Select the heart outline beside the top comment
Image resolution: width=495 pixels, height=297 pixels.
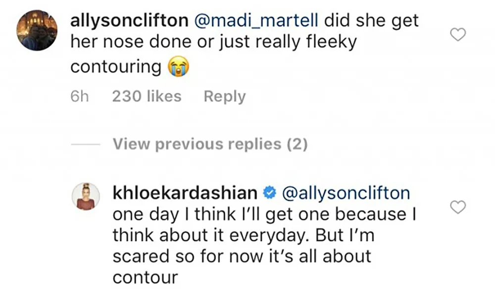pyautogui.click(x=457, y=35)
